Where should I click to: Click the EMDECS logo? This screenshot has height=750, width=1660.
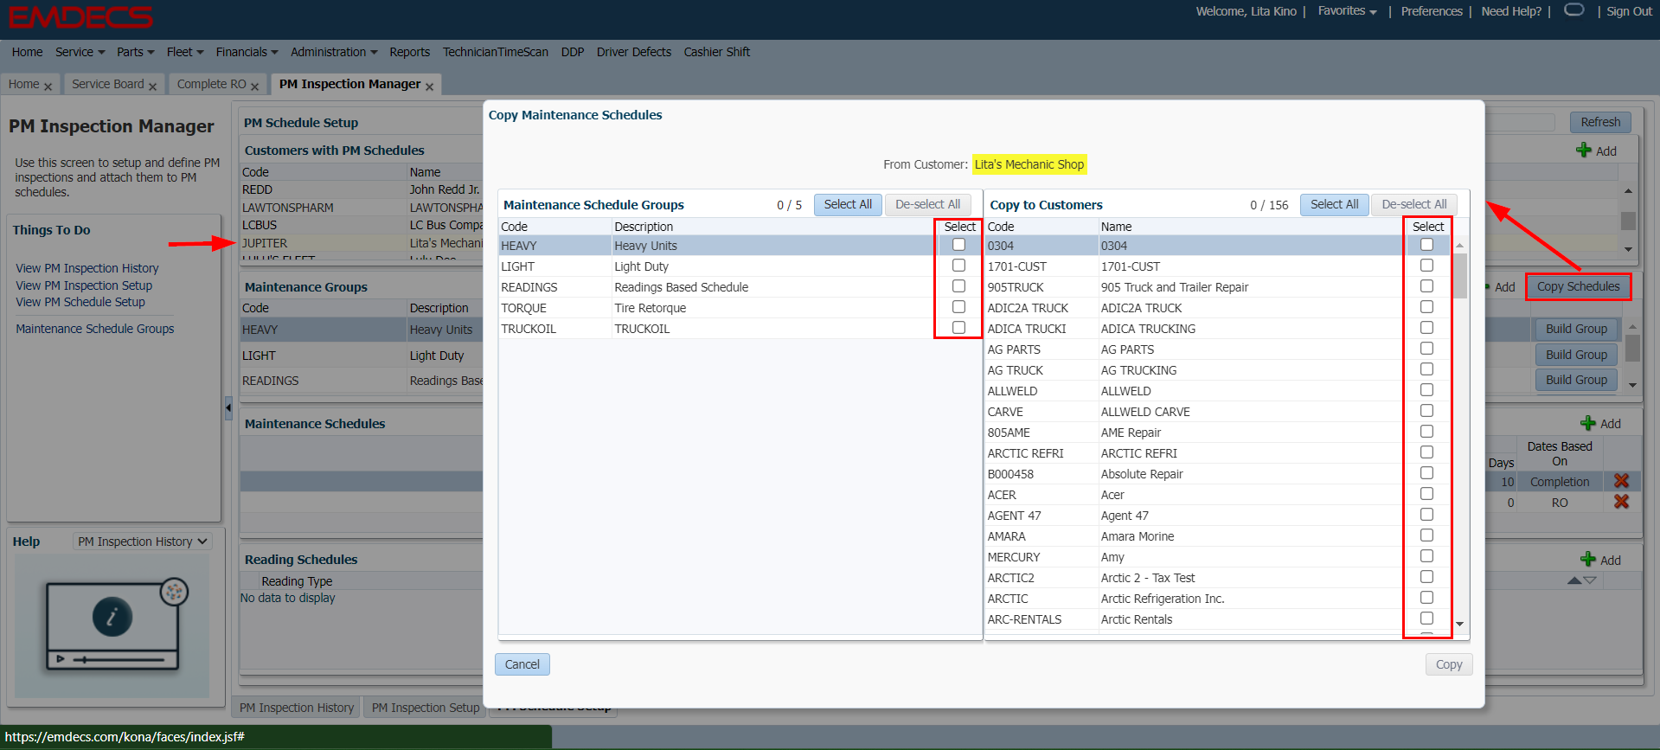click(x=80, y=16)
